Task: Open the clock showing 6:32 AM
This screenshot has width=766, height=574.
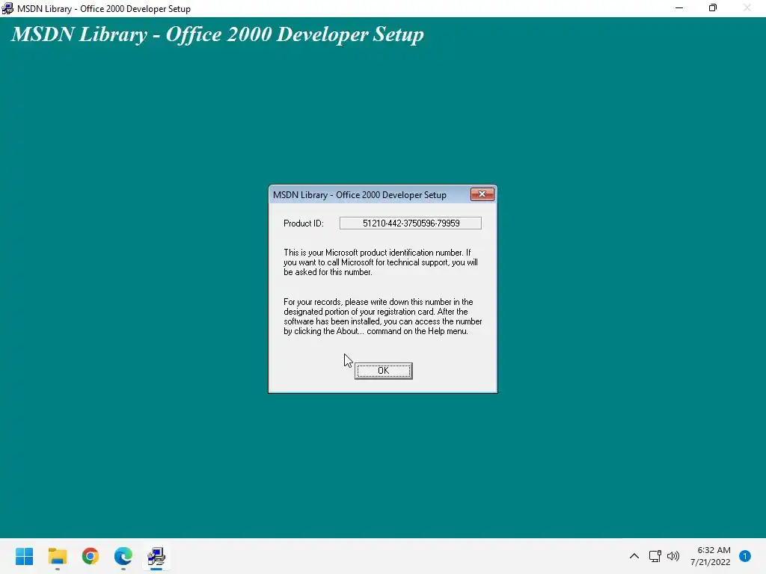Action: pyautogui.click(x=711, y=556)
